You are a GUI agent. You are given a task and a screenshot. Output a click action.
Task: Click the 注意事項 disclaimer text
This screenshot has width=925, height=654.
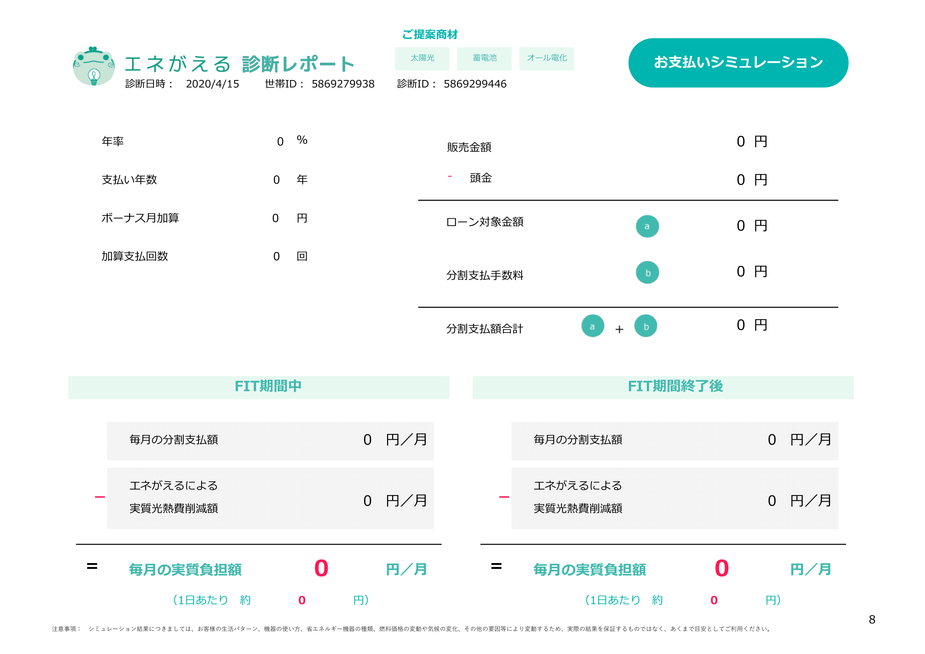[411, 629]
